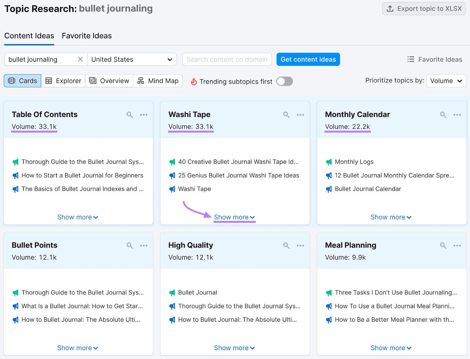Click the search icon on High Quality card

[286, 246]
